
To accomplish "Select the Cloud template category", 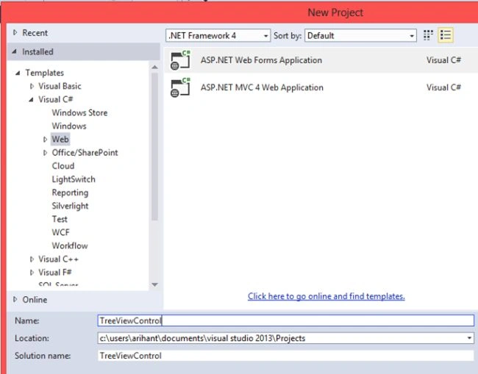I will (63, 166).
